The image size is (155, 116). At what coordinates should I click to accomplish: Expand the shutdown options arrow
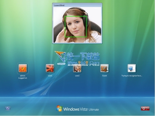pyautogui.click(x=148, y=109)
